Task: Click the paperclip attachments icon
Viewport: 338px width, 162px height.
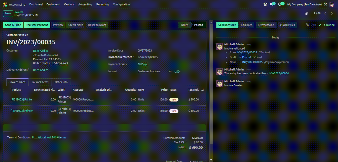Action: pyautogui.click(x=307, y=25)
